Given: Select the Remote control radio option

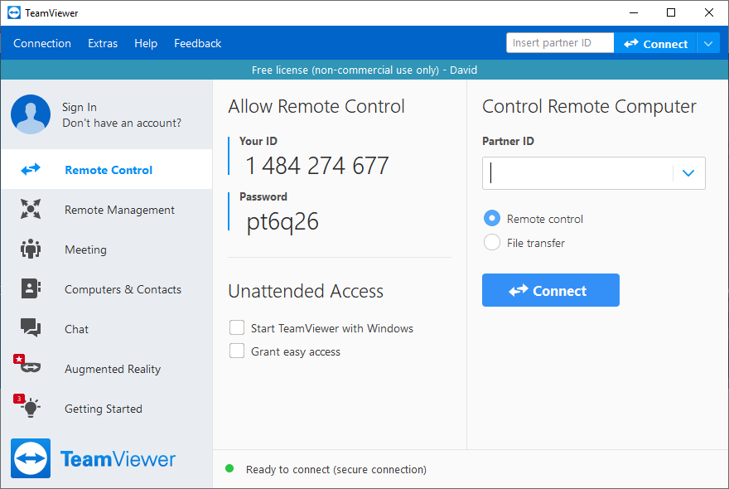Looking at the screenshot, I should click(x=492, y=218).
